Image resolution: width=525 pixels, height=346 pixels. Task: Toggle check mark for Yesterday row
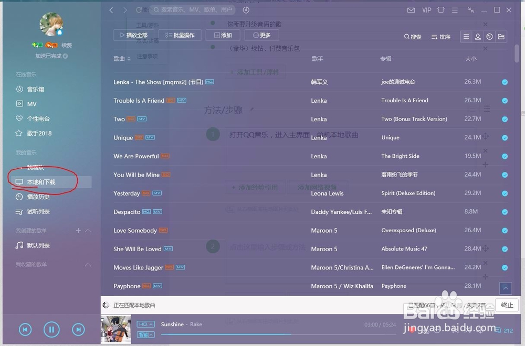coord(505,193)
